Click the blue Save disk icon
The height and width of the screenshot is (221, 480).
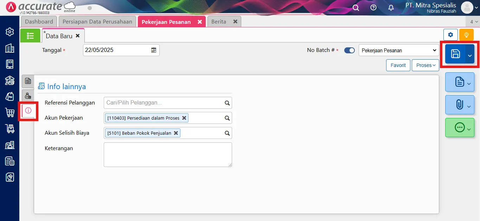pyautogui.click(x=455, y=54)
